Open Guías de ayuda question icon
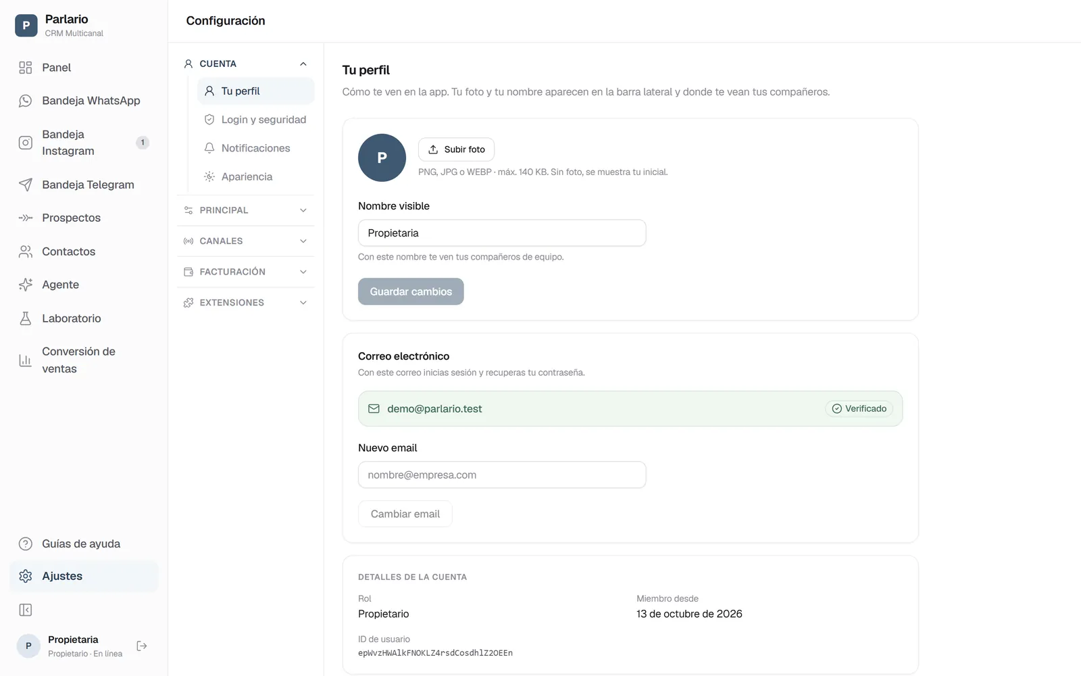The image size is (1081, 676). (26, 544)
